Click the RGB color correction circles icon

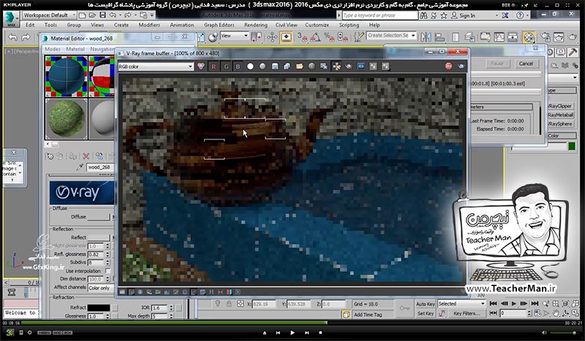(201, 66)
